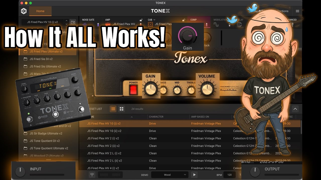The image size is (321, 180).
Task: Click the AMP name 'JS Fried Plex HV...'
Action: pos(125,24)
